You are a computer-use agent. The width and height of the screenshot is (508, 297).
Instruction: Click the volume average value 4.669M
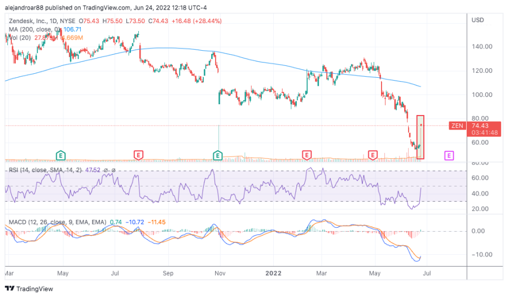tap(73, 38)
